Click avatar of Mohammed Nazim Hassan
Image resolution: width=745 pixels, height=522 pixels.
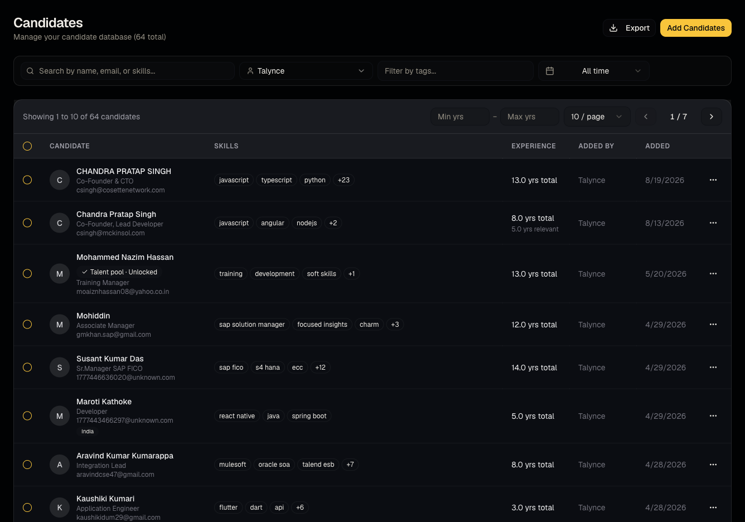pyautogui.click(x=60, y=274)
